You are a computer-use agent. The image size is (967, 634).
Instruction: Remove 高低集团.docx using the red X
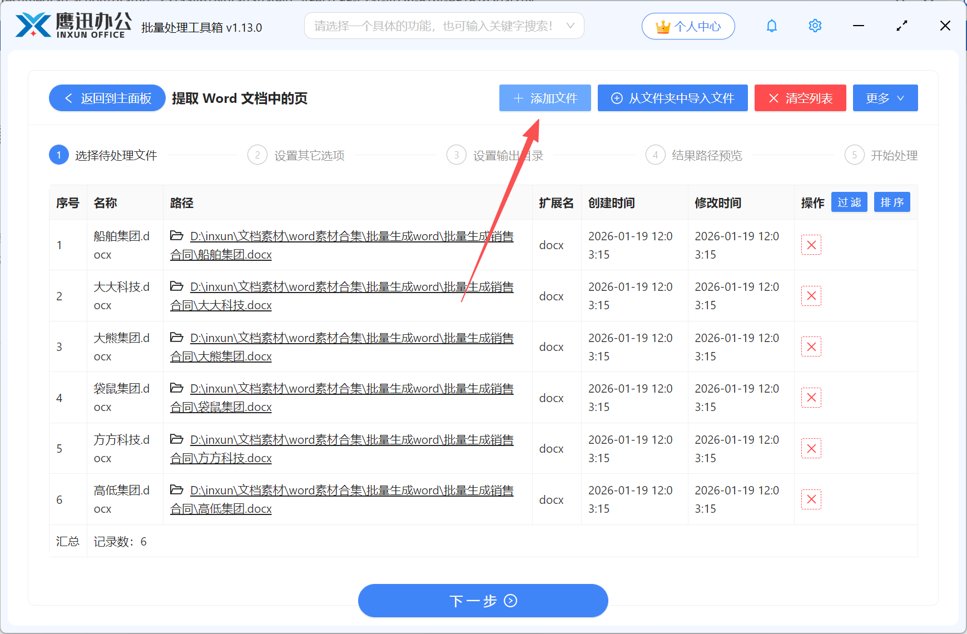pyautogui.click(x=811, y=499)
